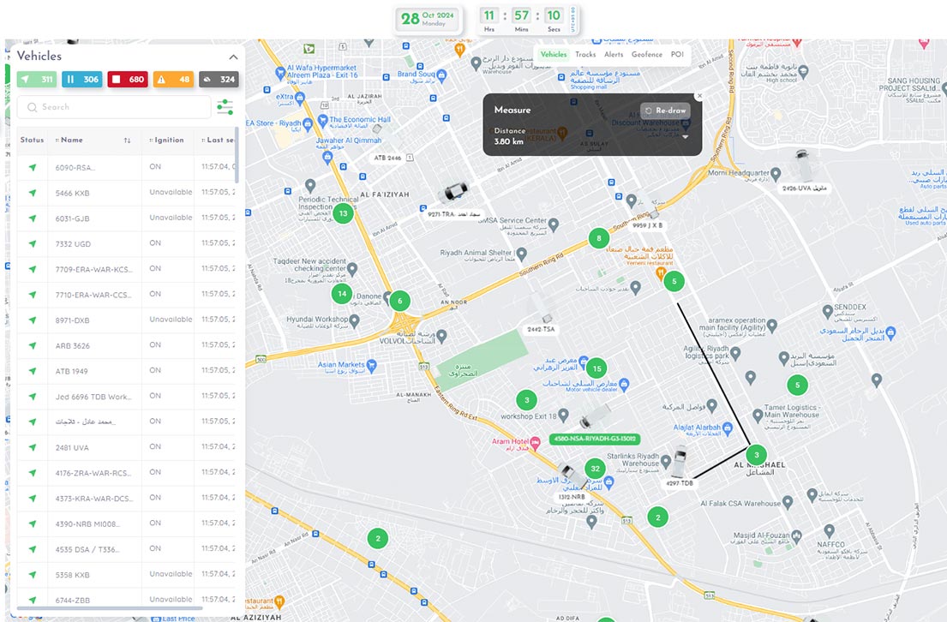Collapse the Vehicles panel using chevron

232,57
